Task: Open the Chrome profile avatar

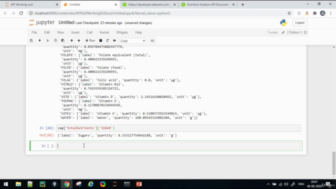Action: [323, 13]
